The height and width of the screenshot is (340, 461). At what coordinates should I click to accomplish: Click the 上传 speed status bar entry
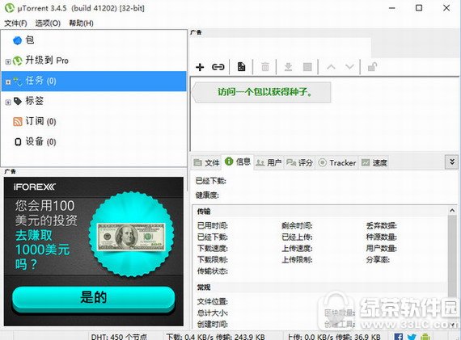point(334,337)
